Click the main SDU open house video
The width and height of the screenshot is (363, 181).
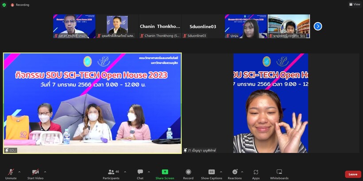tap(93, 103)
